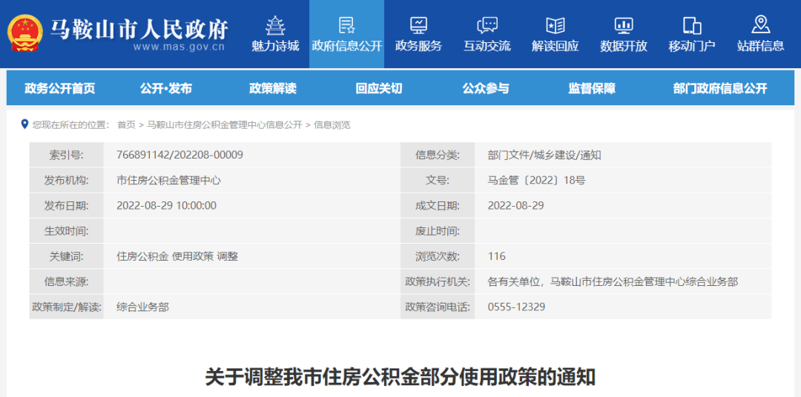Click the 政府信息公开 document icon
The width and height of the screenshot is (801, 397).
346,25
